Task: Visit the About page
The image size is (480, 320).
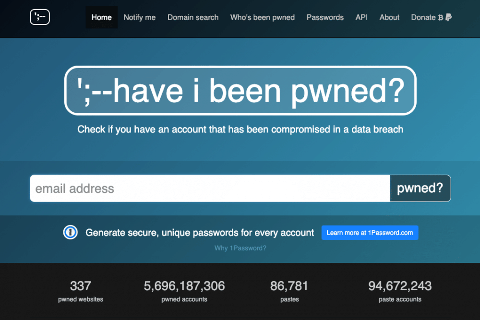Action: [389, 17]
